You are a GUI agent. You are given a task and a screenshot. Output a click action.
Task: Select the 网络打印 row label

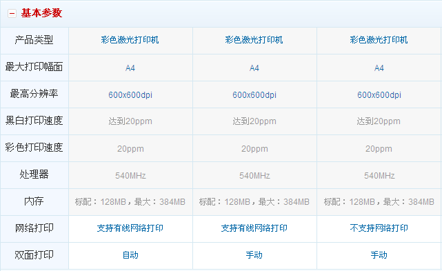34,228
